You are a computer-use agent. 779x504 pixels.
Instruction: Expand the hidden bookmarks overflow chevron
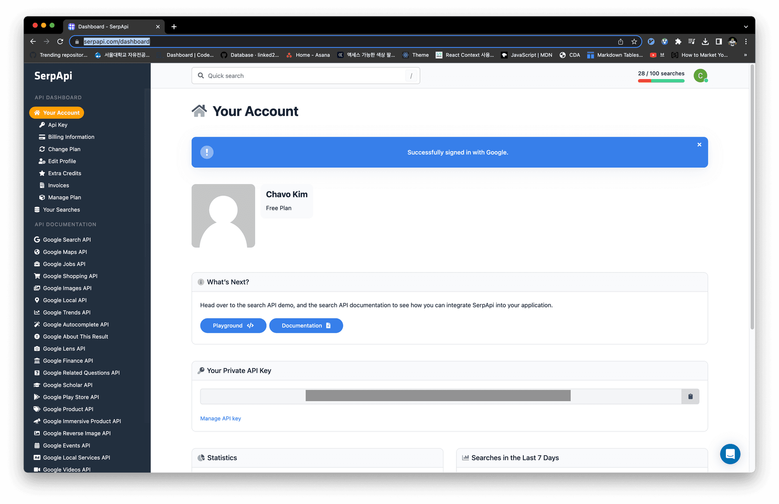(x=745, y=55)
